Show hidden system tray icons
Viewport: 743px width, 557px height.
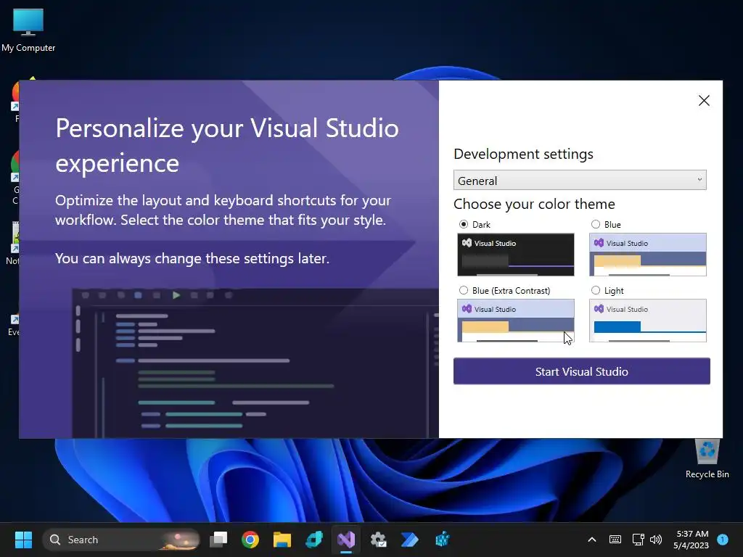click(592, 540)
